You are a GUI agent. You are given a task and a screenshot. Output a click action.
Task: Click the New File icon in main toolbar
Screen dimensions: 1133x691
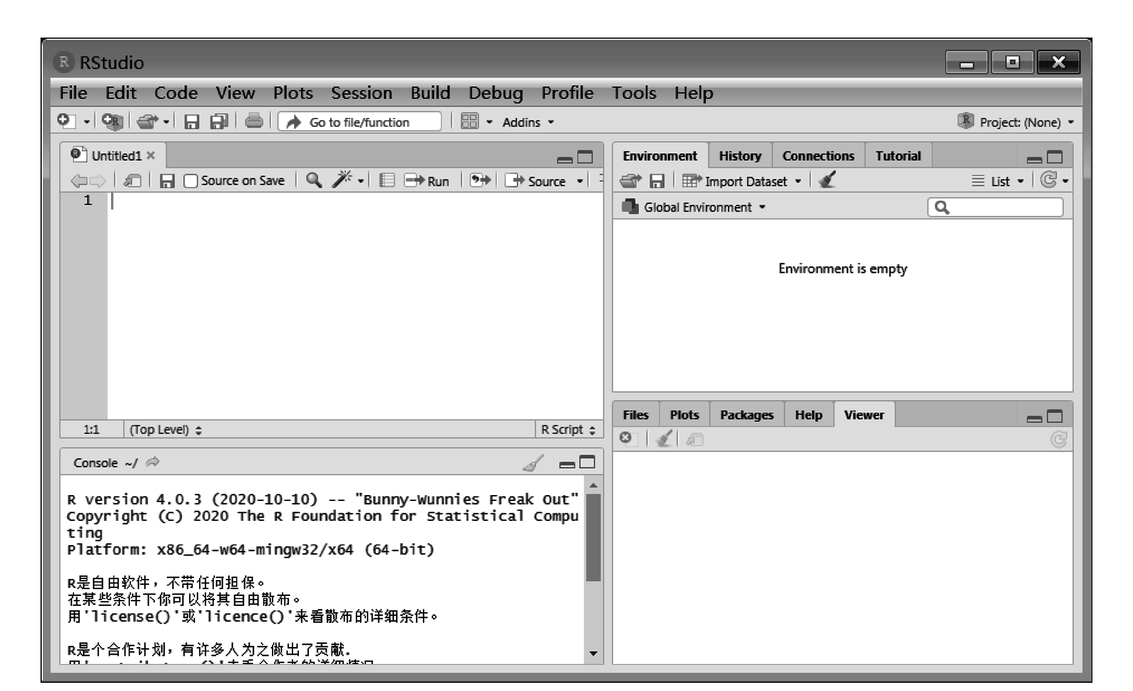[x=65, y=121]
